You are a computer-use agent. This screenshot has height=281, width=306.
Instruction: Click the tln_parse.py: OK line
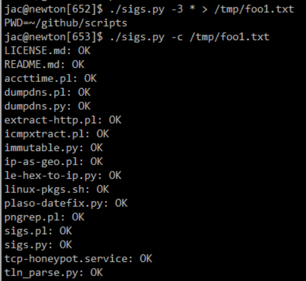pyautogui.click(x=54, y=273)
